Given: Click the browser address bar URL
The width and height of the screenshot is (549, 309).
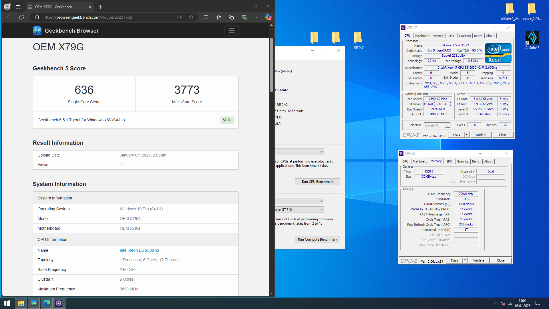Looking at the screenshot, I should click(87, 17).
